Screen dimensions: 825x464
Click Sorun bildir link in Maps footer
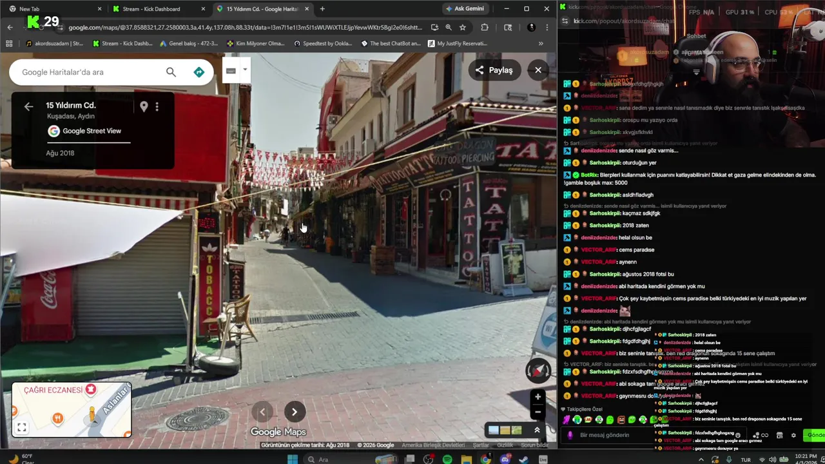[x=534, y=445]
